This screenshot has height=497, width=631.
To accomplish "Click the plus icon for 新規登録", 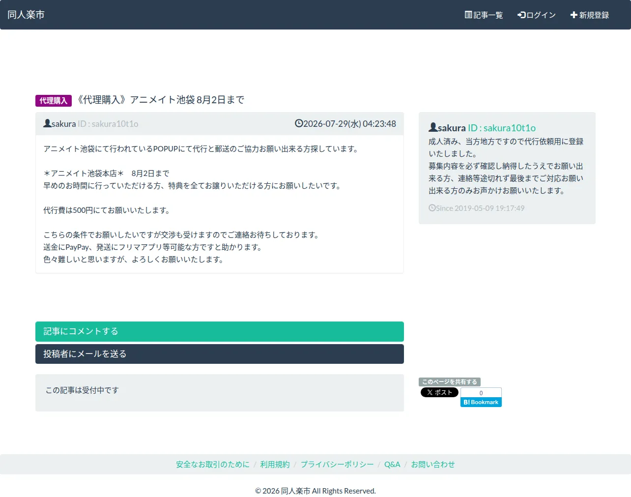I will (574, 15).
